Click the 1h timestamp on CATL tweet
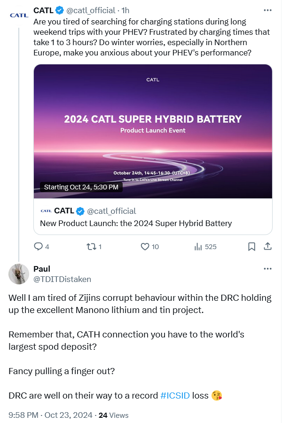Viewport: 282px width, 423px height. tap(125, 10)
